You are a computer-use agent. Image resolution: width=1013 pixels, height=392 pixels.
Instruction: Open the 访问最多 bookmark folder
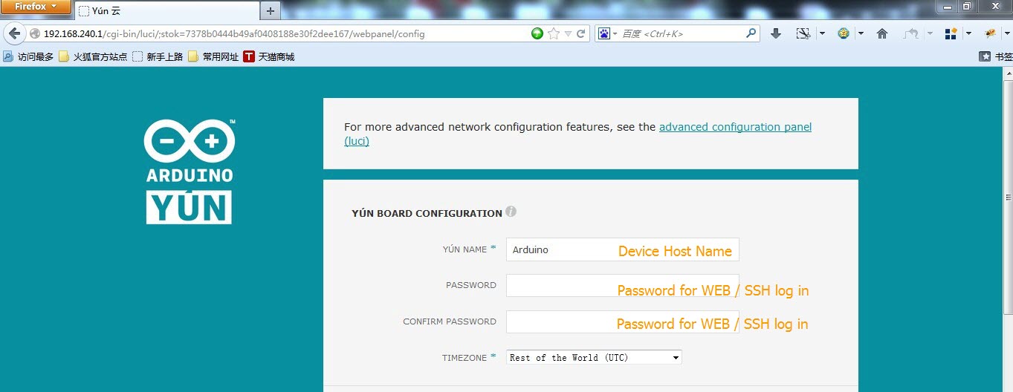pos(28,56)
